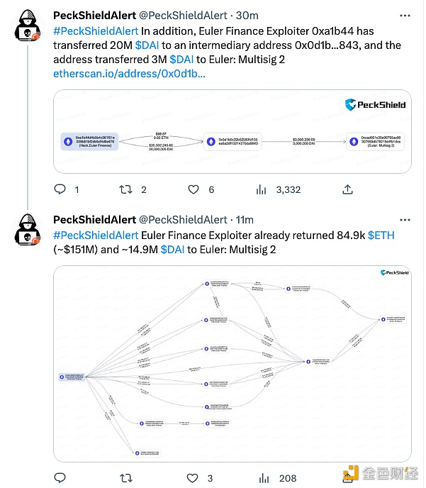Open second tweet's PeckShieldAlert profile avatar
The image size is (426, 488).
28,231
